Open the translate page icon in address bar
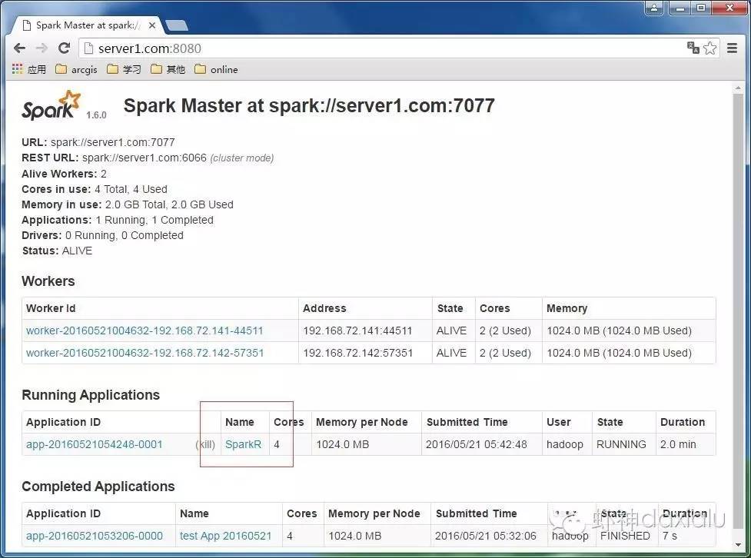The height and width of the screenshot is (558, 751). pos(693,48)
